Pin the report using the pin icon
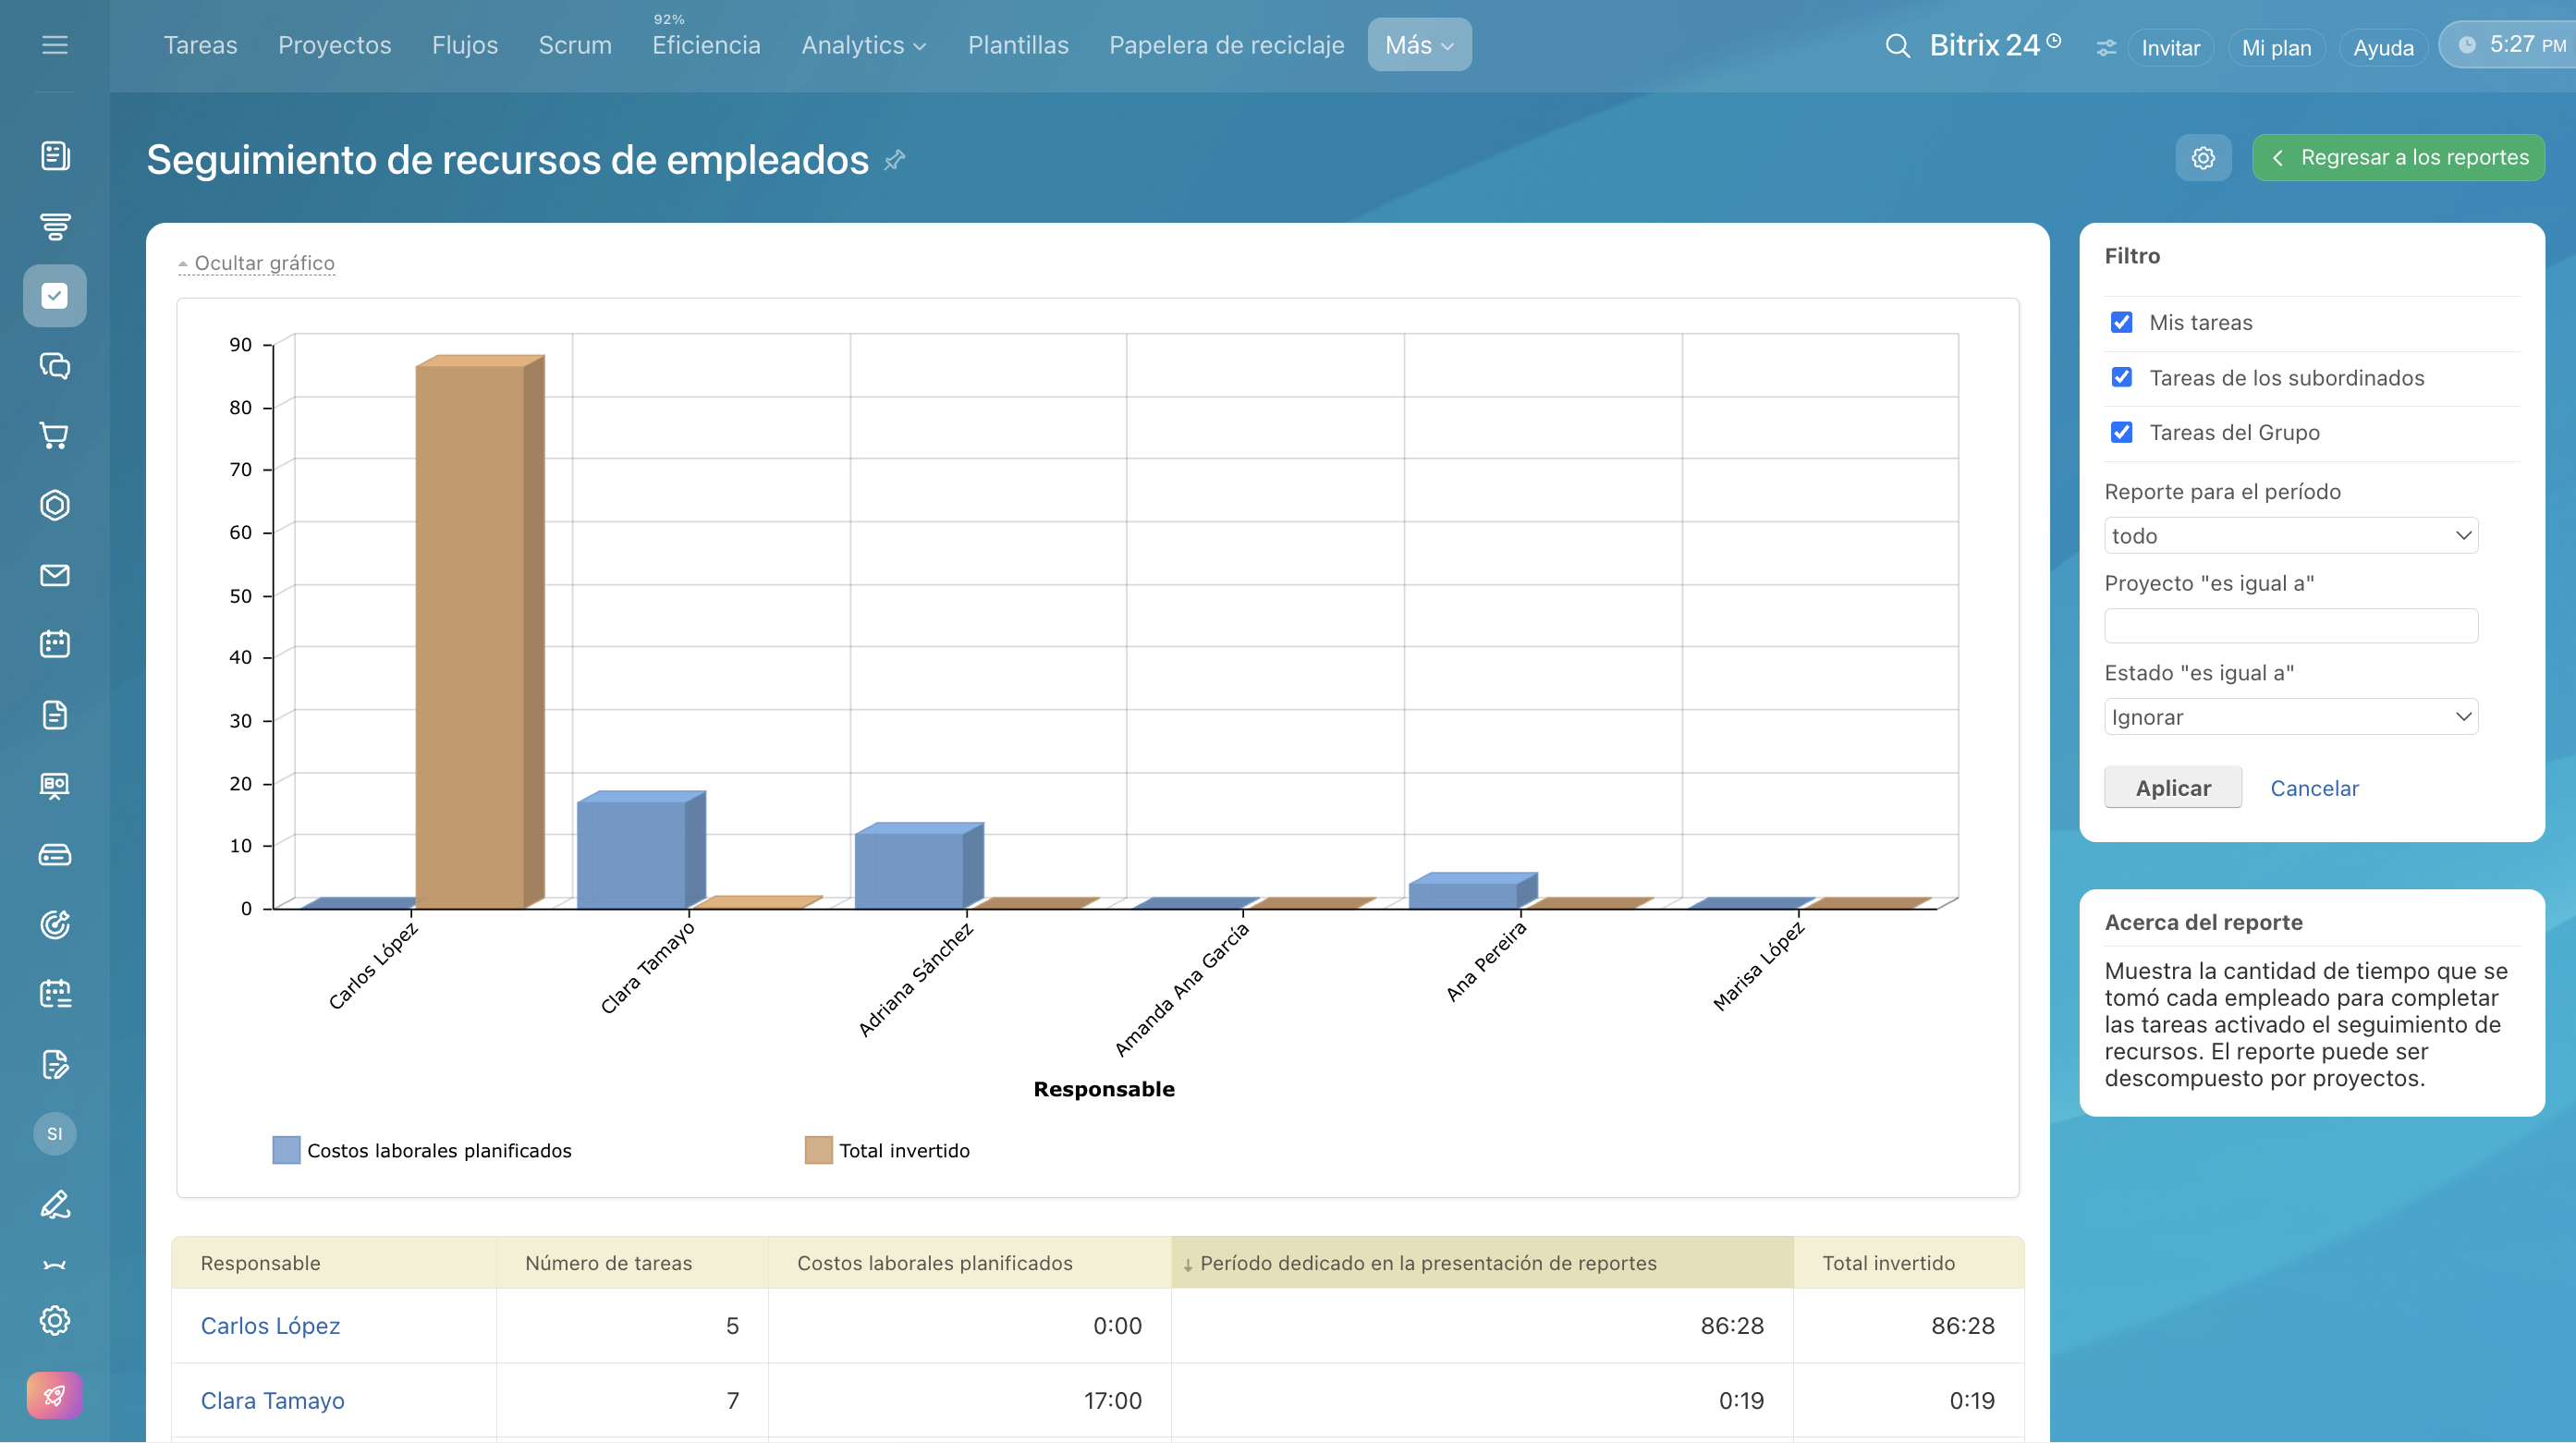Viewport: 2576px width, 1443px height. point(895,160)
